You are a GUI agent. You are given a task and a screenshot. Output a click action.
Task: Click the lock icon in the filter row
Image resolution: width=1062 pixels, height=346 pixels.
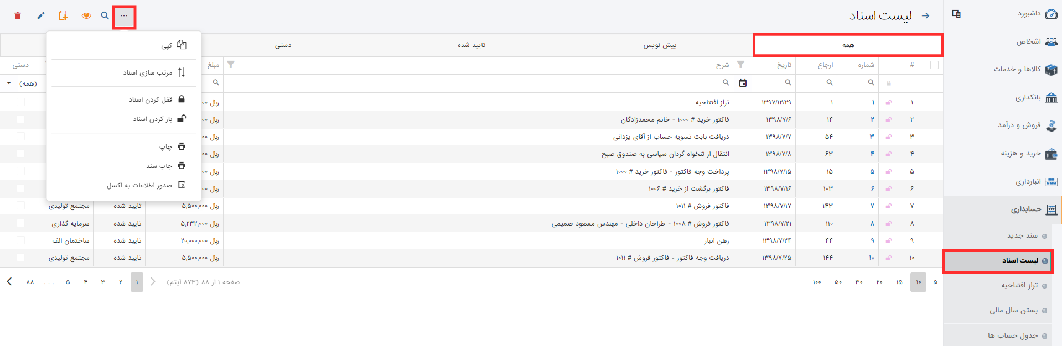(889, 83)
